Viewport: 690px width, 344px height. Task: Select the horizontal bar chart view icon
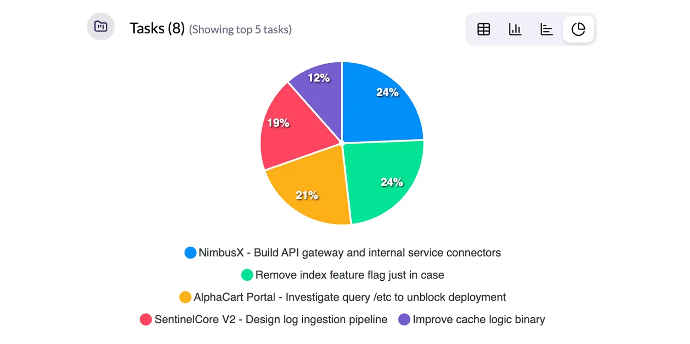point(547,29)
